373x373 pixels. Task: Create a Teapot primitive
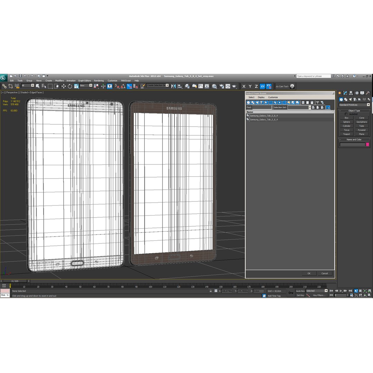pos(346,134)
